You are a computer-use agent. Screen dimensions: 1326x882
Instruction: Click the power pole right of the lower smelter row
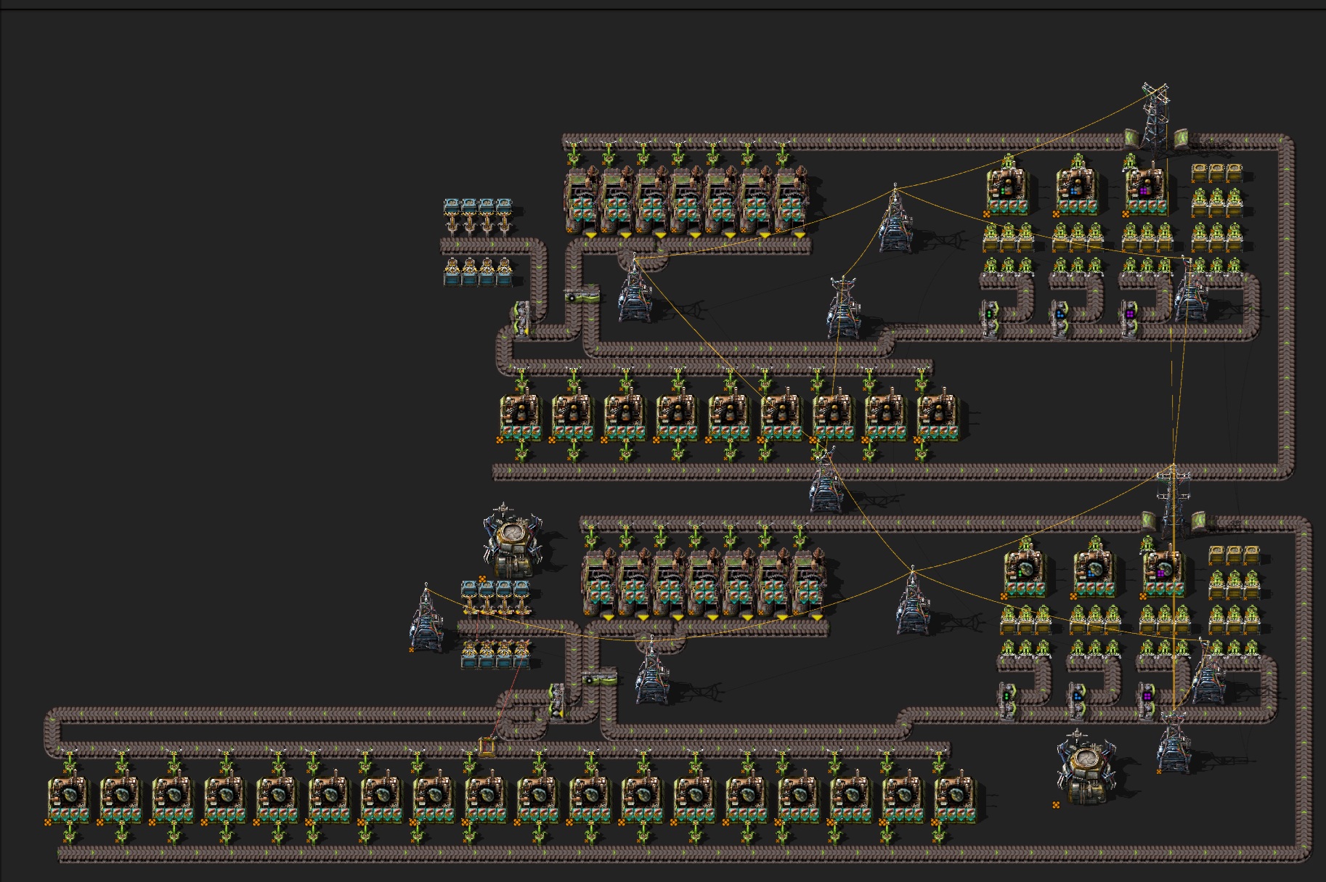coord(913,601)
